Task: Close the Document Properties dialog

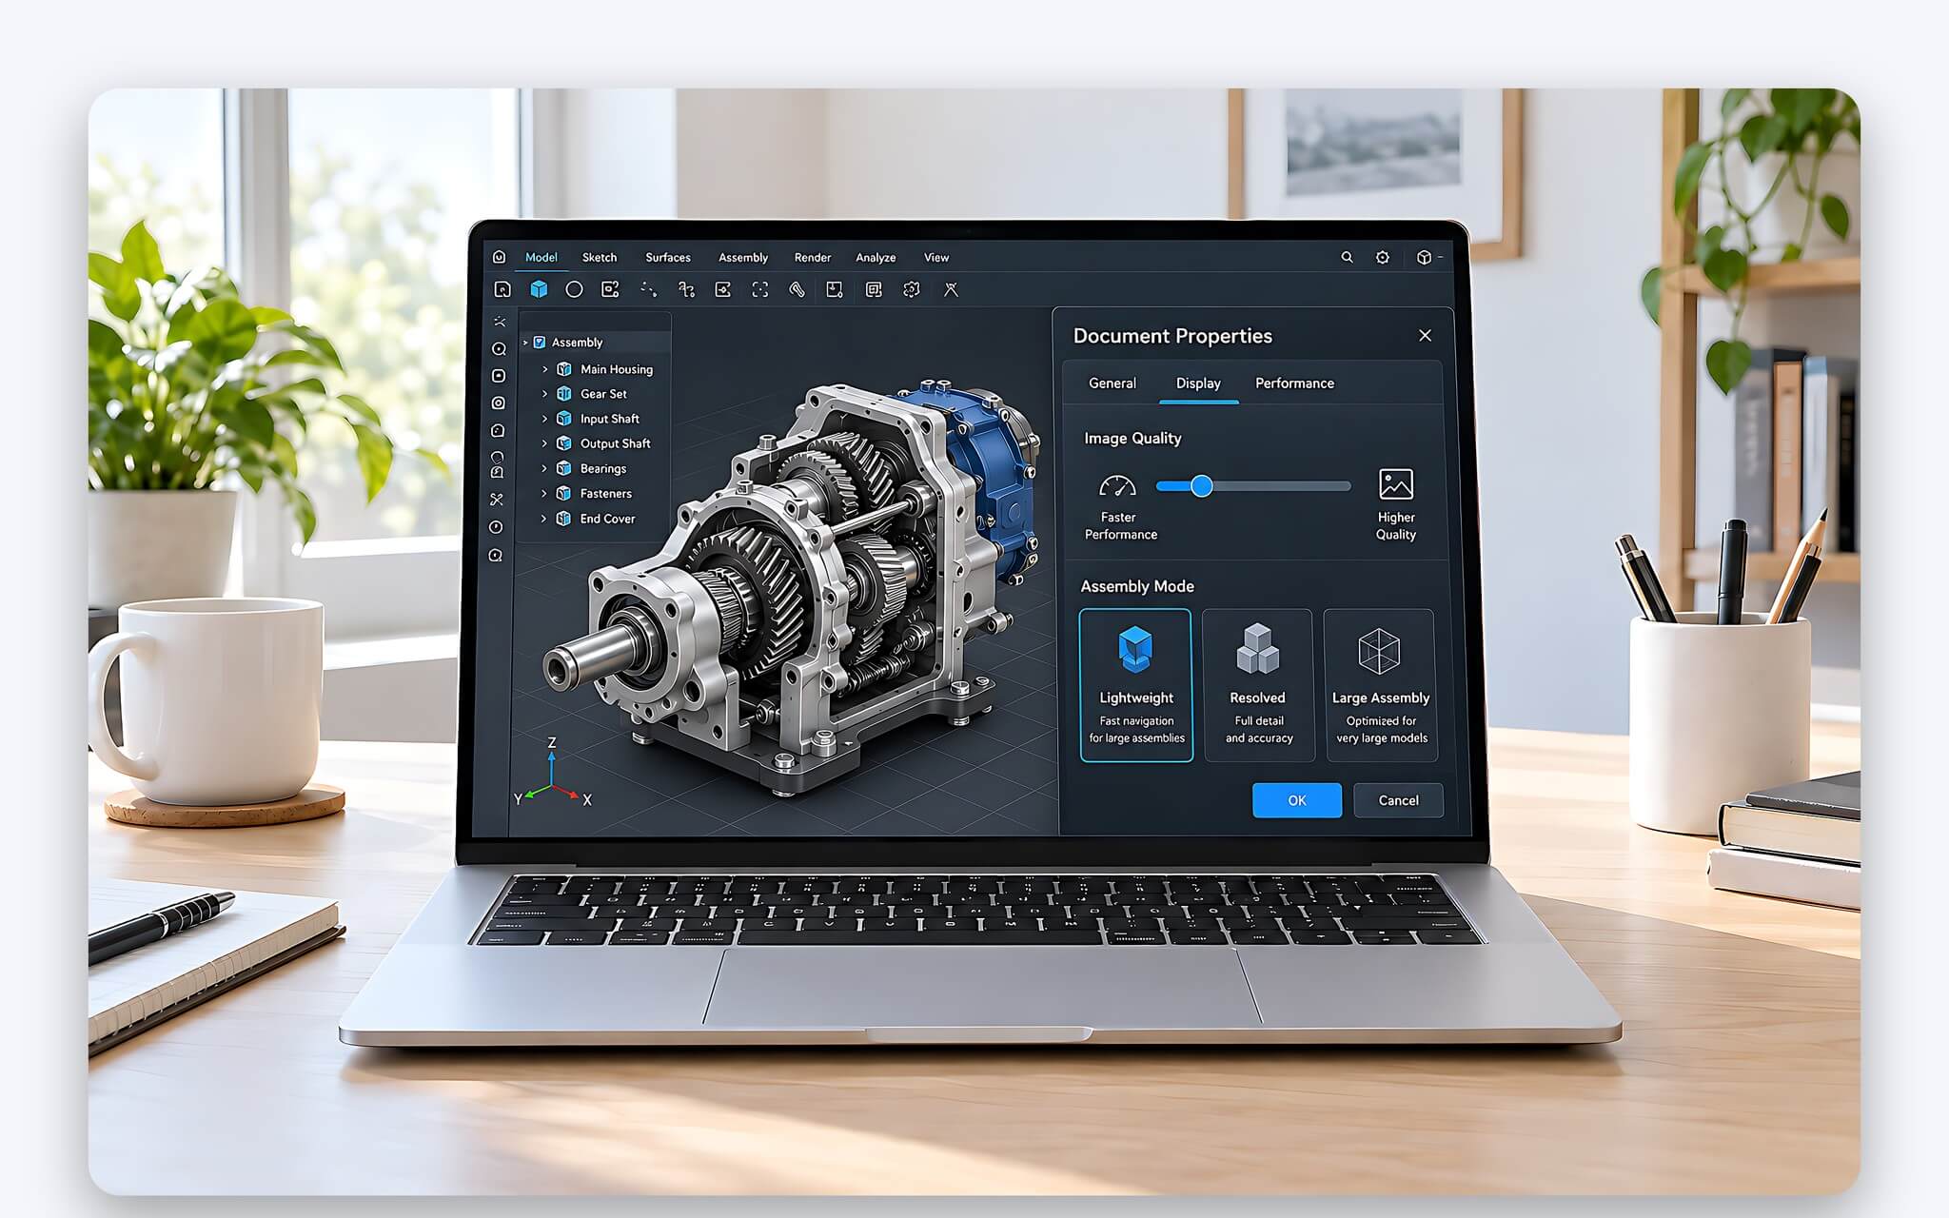Action: click(1425, 336)
